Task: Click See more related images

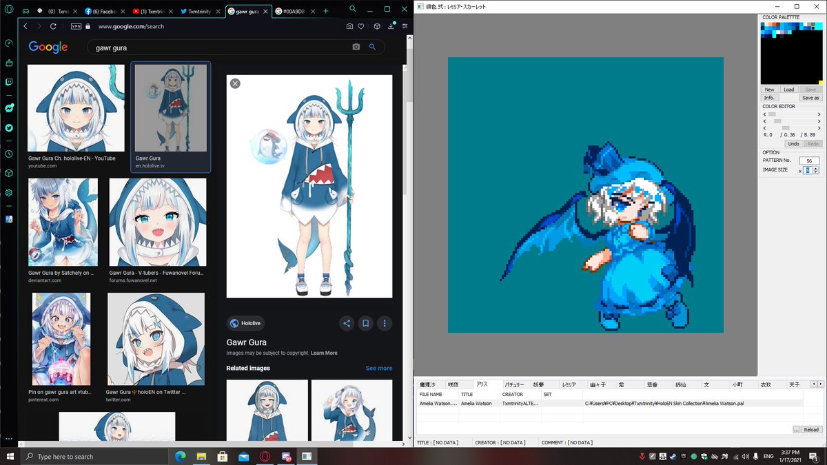Action: point(378,368)
